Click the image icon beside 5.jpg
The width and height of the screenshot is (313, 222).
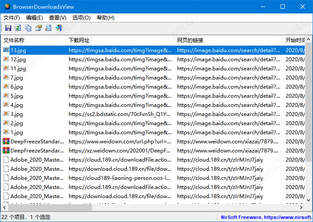6,96
